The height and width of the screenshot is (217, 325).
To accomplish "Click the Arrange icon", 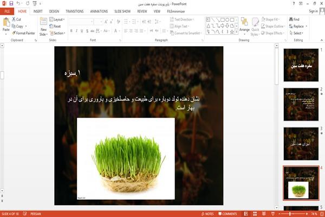I will click(x=244, y=22).
